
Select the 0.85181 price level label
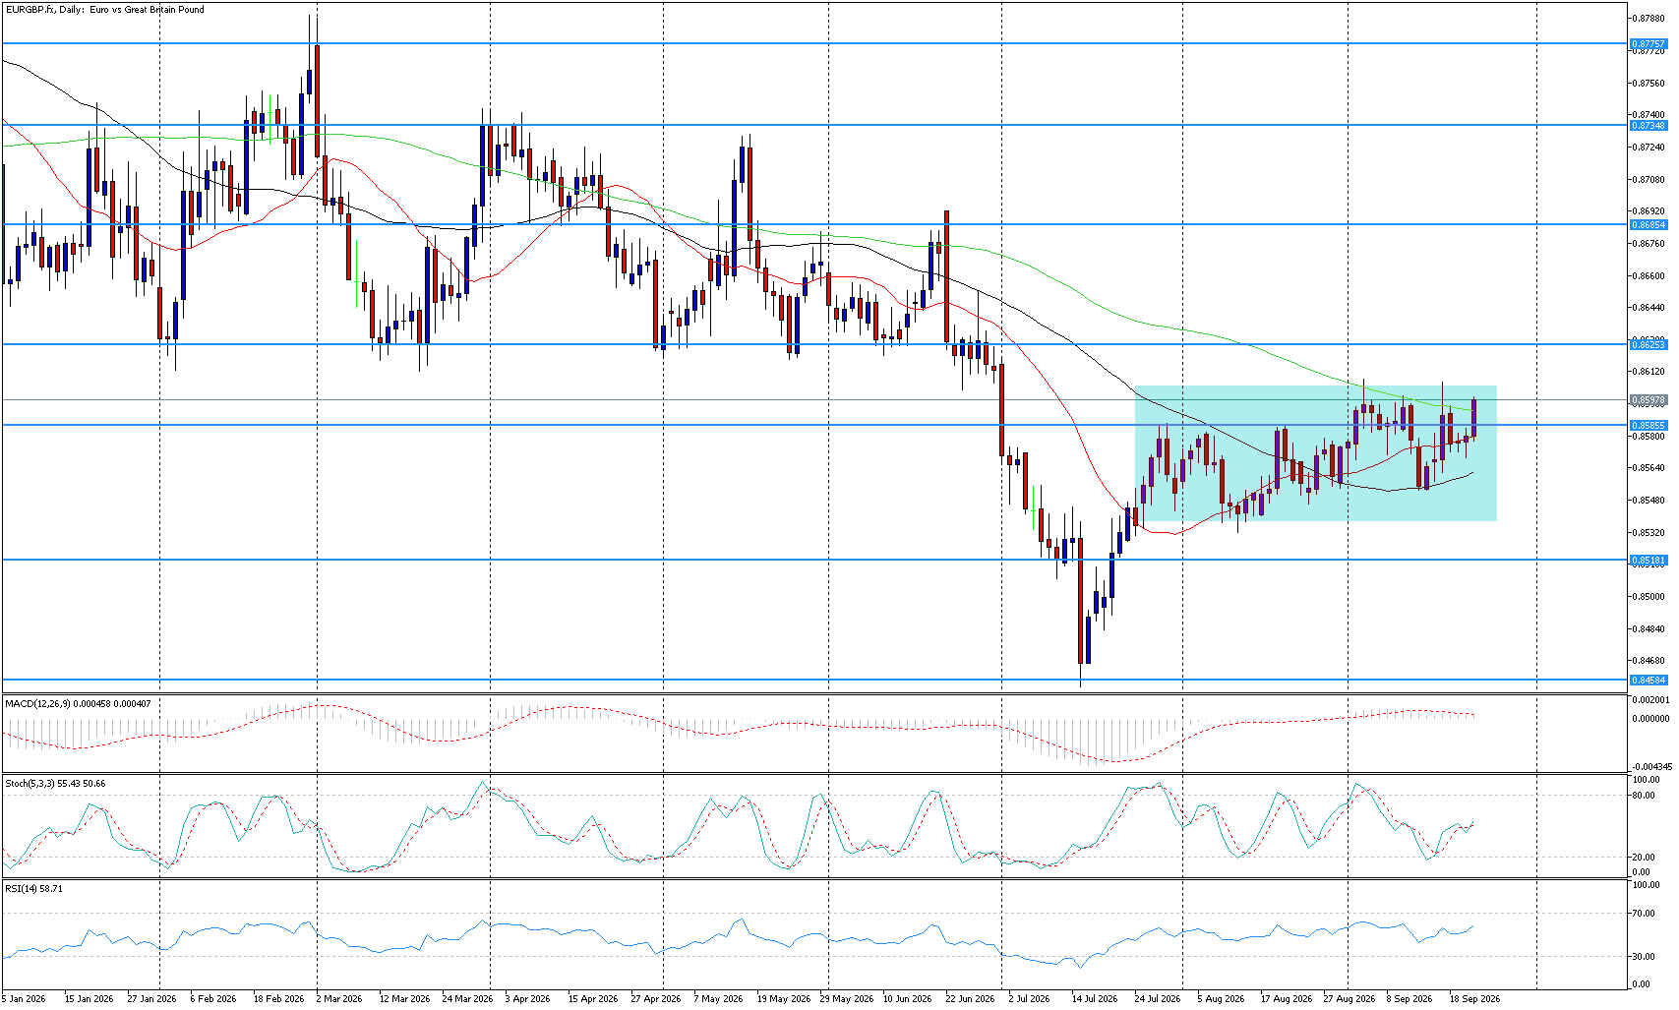coord(1649,561)
